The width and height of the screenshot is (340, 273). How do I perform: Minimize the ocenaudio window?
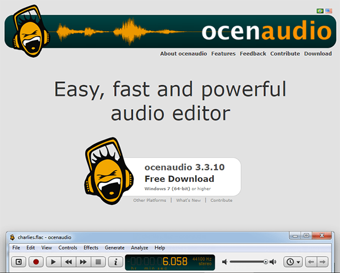[x=295, y=235]
